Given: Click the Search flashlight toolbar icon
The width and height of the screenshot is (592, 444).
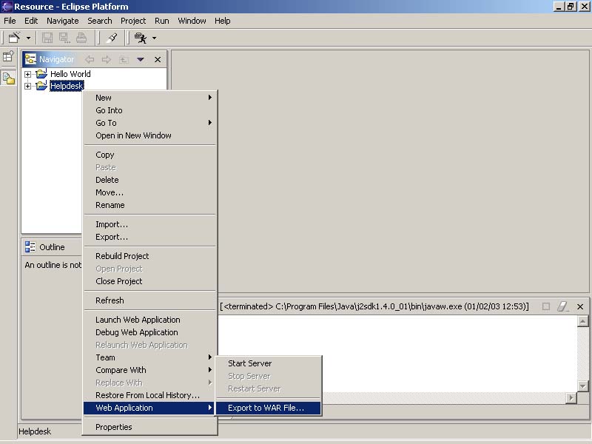Looking at the screenshot, I should pos(112,38).
